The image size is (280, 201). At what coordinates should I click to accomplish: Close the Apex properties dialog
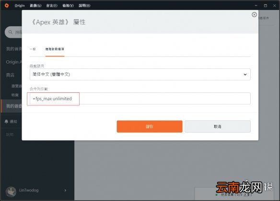(254, 15)
